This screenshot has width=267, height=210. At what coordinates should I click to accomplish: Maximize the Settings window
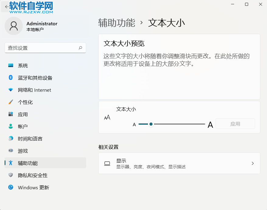point(247,4)
